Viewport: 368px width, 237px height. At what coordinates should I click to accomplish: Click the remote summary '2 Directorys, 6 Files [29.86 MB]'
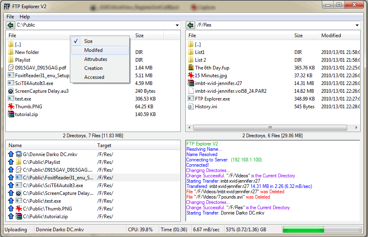point(272,136)
